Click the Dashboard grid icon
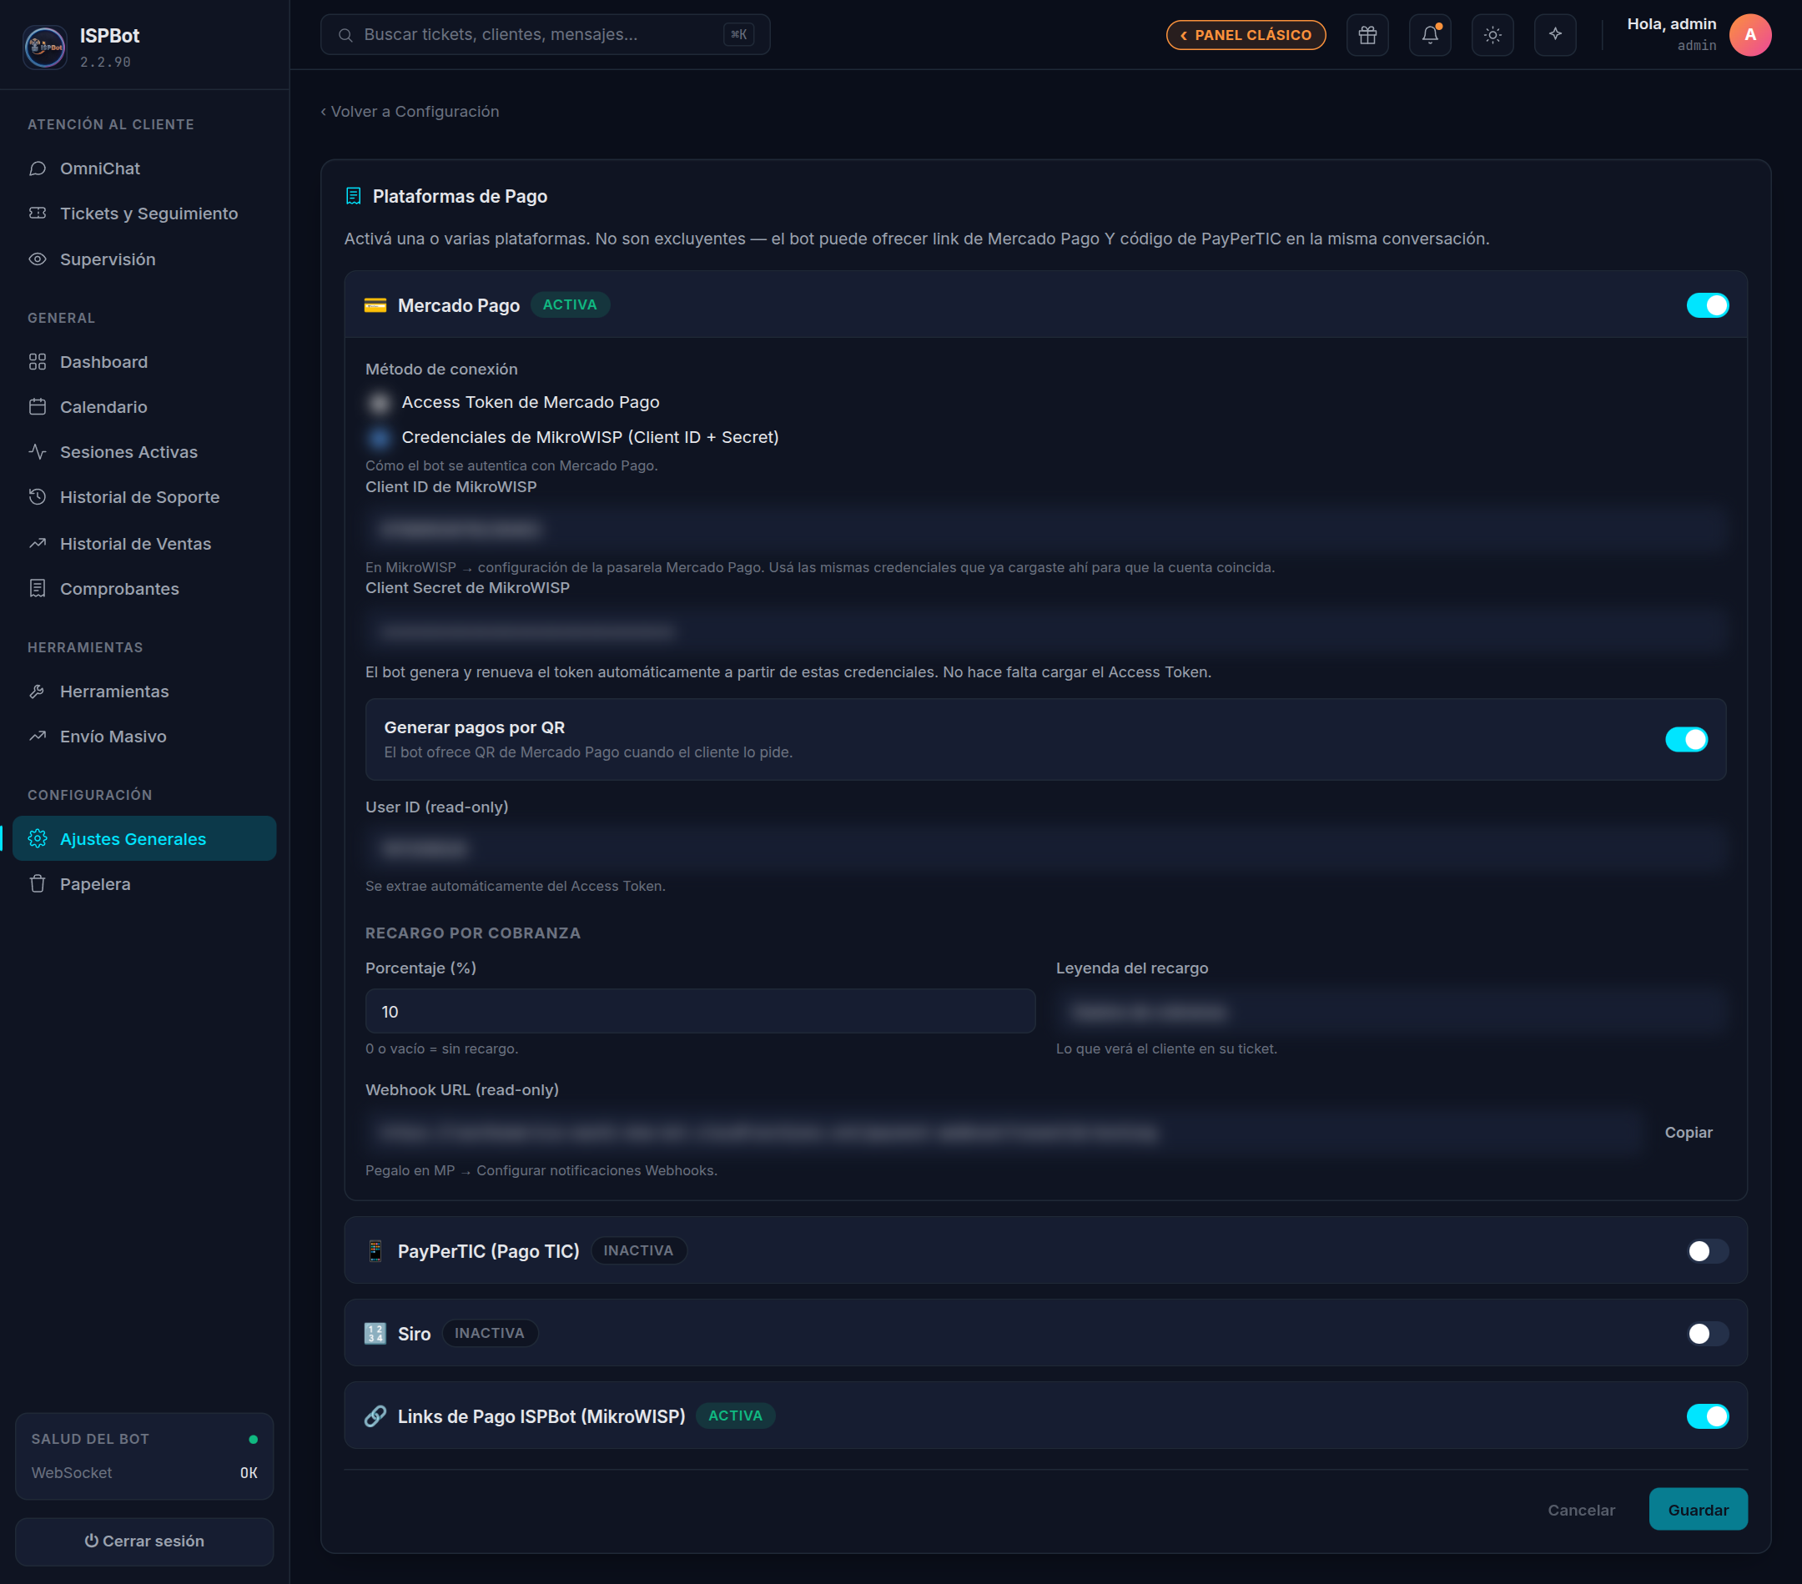 point(37,361)
